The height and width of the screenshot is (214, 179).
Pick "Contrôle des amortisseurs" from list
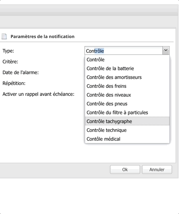[x=127, y=77]
